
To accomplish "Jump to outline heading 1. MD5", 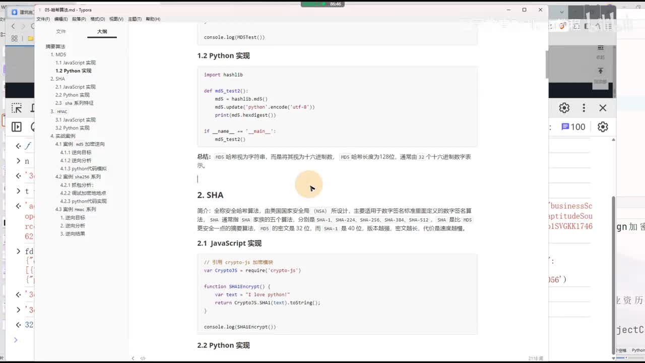I will 58,54.
